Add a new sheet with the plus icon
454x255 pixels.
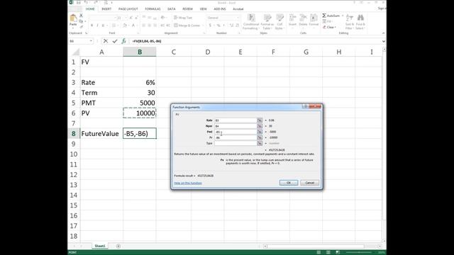(118, 246)
